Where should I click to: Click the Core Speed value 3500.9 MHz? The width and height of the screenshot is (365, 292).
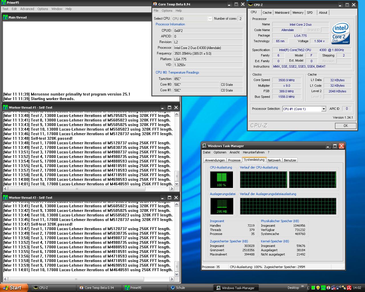pyautogui.click(x=287, y=80)
